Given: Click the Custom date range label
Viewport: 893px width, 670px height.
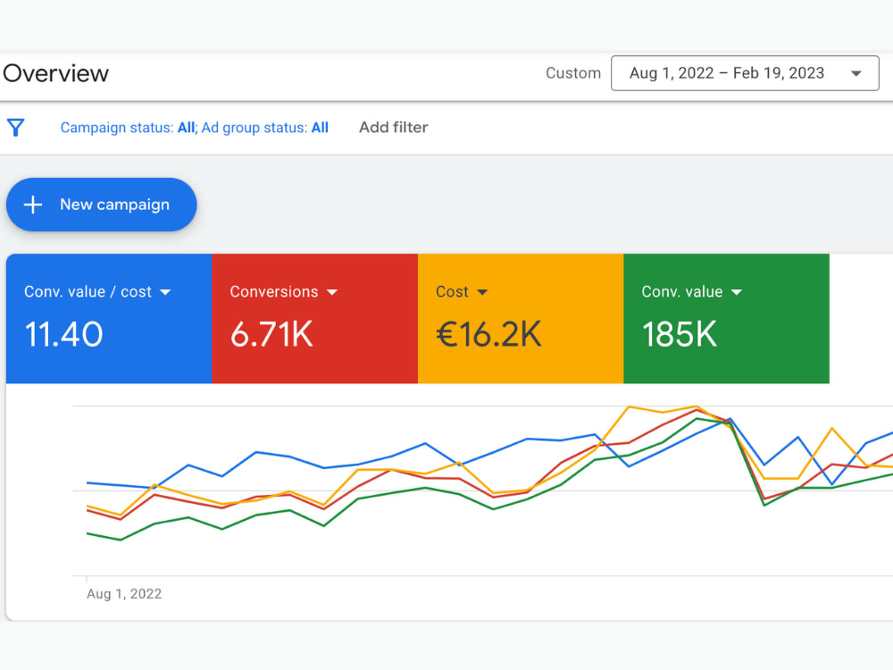Looking at the screenshot, I should click(x=573, y=73).
